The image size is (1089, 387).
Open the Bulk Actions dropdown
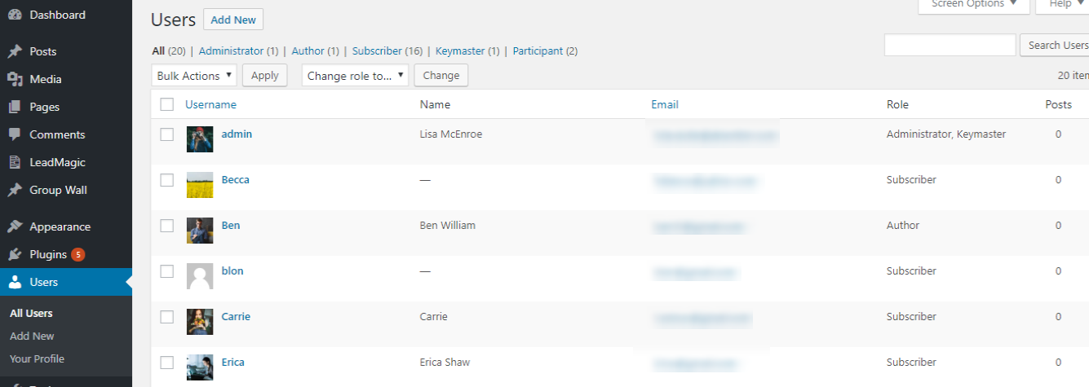(194, 76)
